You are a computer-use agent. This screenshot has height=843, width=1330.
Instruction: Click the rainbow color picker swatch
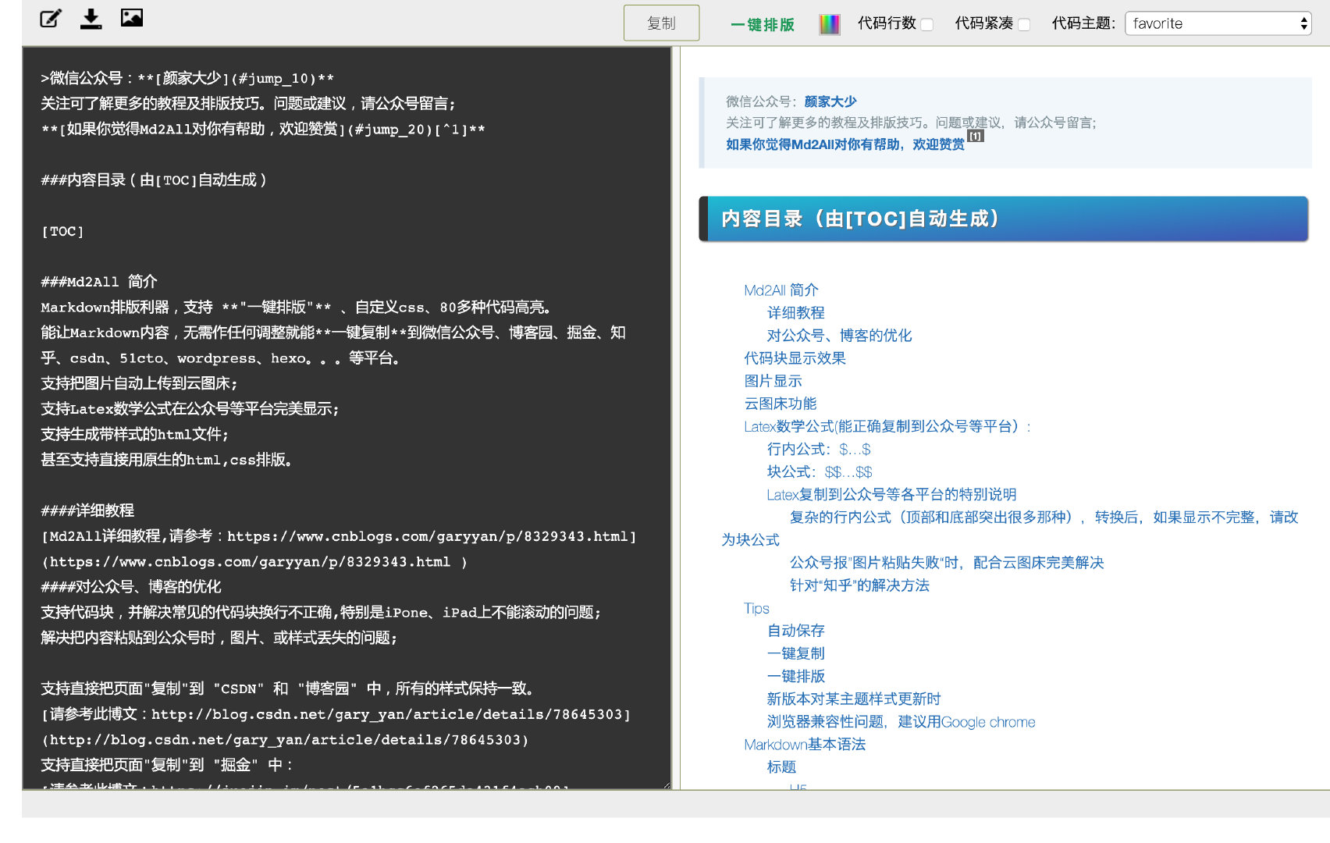coord(829,24)
